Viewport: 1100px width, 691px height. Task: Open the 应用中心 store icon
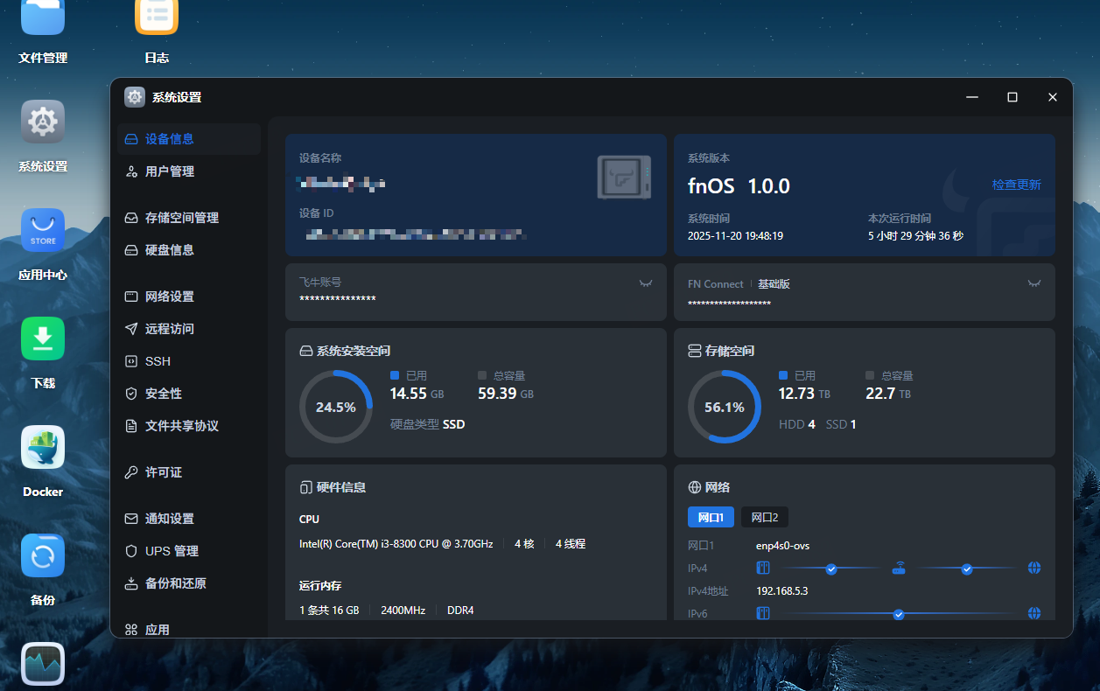click(x=43, y=231)
